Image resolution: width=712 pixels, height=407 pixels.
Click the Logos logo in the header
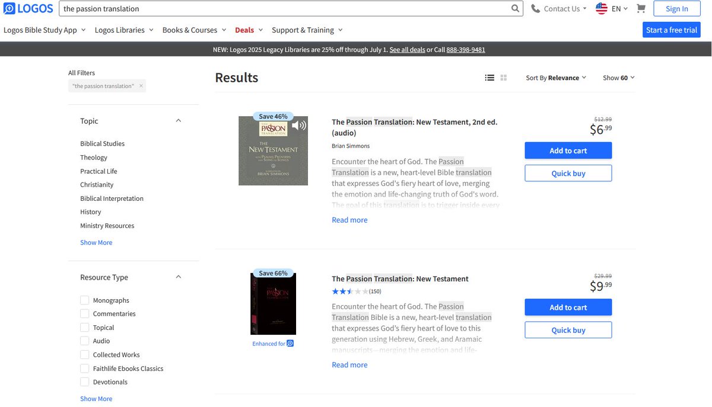click(28, 8)
